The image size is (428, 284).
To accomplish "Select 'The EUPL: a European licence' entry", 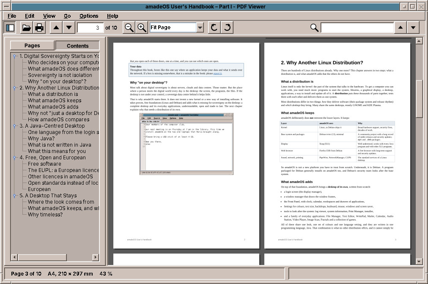I will coord(63,170).
